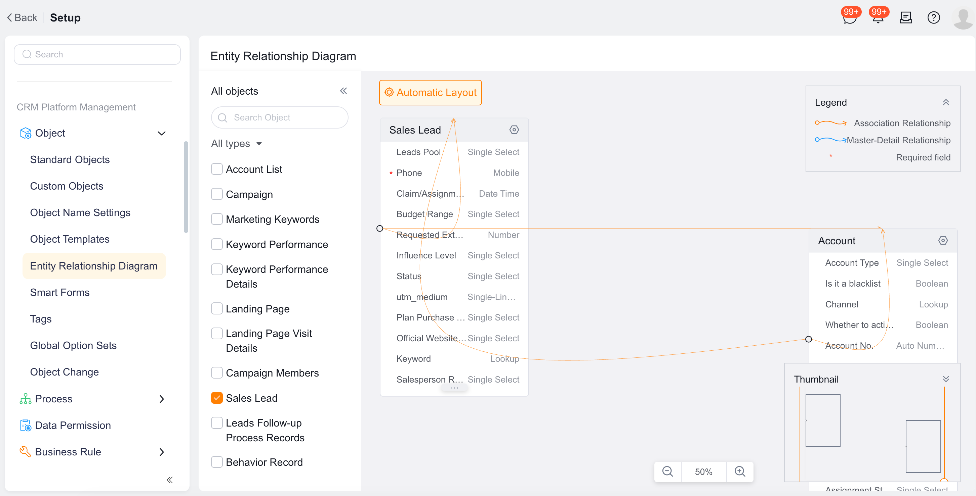The height and width of the screenshot is (496, 976).
Task: Go to Global Option Sets
Action: pyautogui.click(x=74, y=345)
